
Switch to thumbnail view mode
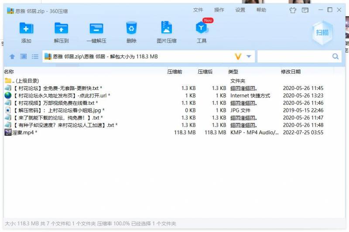24,57
